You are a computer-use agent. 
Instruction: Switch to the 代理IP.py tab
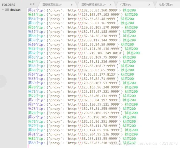[126, 5]
